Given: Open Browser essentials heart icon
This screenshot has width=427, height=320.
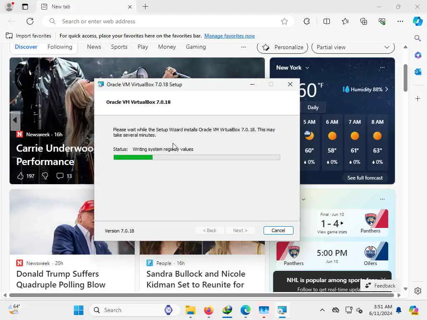Looking at the screenshot, I should (382, 21).
